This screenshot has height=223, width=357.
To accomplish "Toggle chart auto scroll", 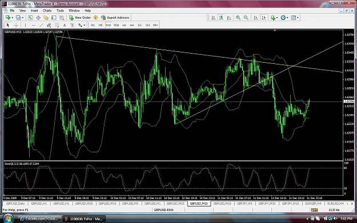I will point(256,18).
